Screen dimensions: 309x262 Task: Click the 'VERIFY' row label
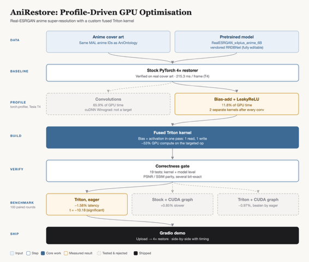click(17, 169)
